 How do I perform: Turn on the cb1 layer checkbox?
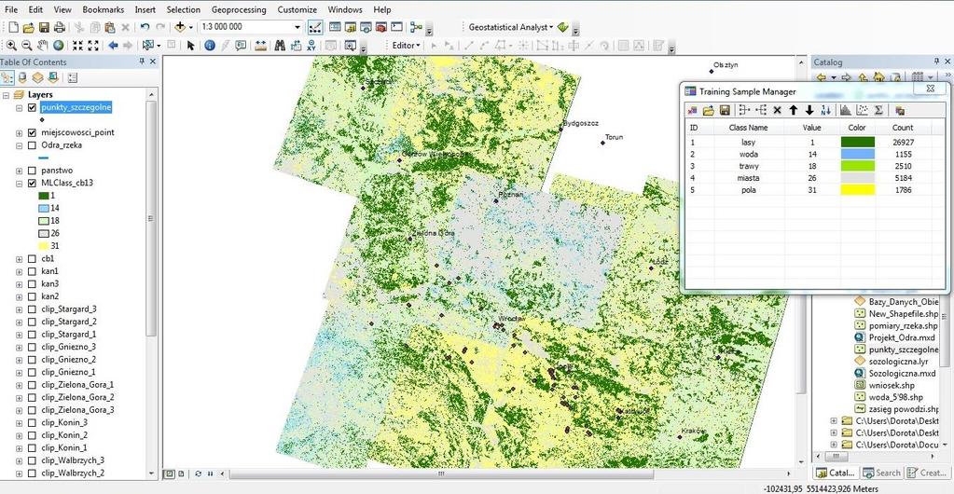tap(33, 258)
